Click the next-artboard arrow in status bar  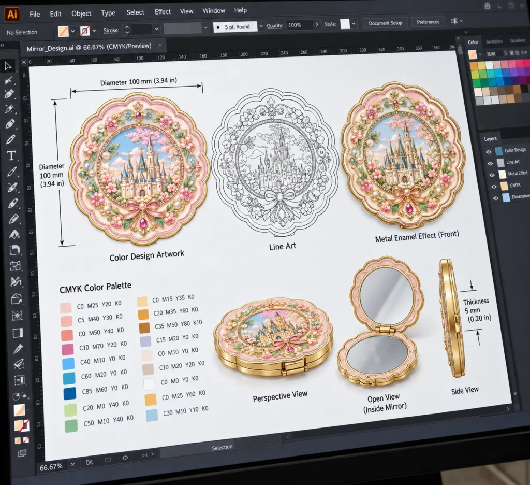(x=144, y=455)
